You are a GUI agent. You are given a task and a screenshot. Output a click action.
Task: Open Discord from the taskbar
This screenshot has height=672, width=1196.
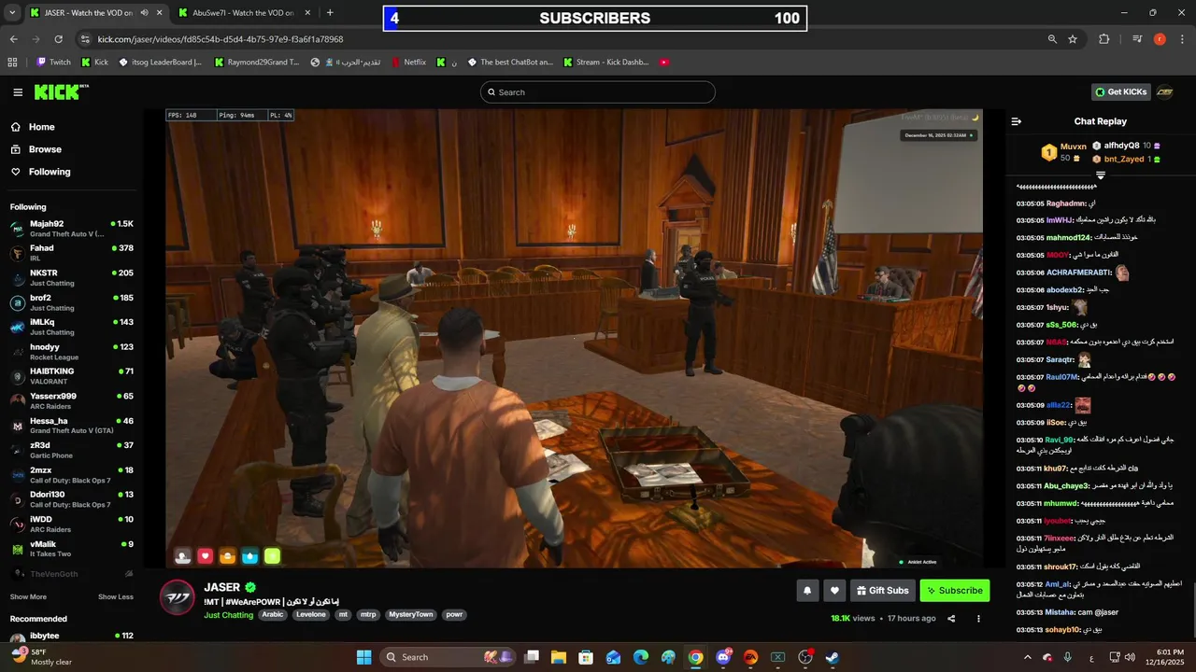click(x=722, y=657)
